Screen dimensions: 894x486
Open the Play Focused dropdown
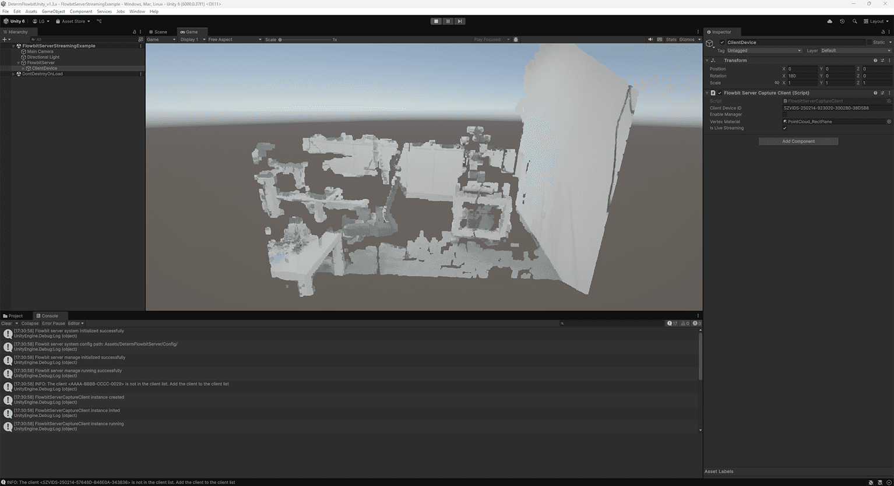(492, 40)
